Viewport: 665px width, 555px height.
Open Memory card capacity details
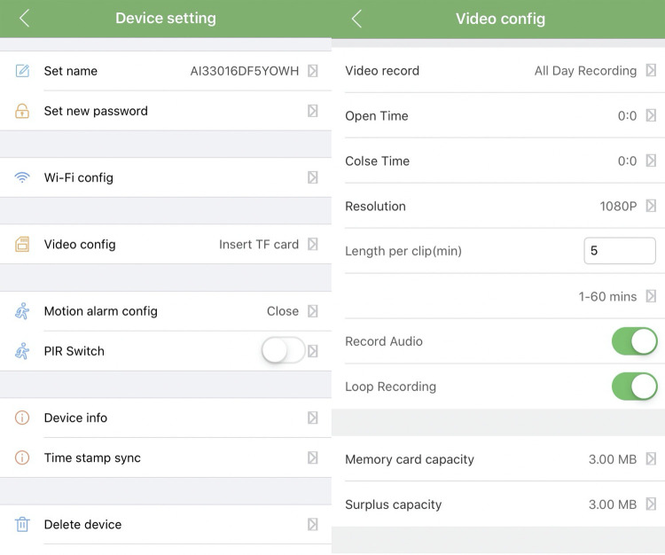click(x=498, y=459)
